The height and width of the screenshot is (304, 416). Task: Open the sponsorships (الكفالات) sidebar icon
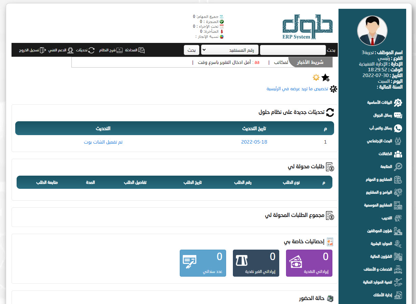[x=398, y=154]
